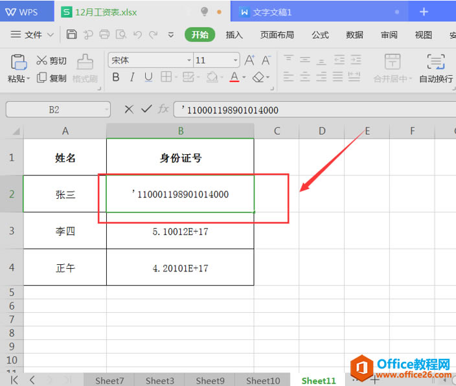Switch to the 插入 ribbon tab
The width and height of the screenshot is (456, 386).
pos(234,35)
